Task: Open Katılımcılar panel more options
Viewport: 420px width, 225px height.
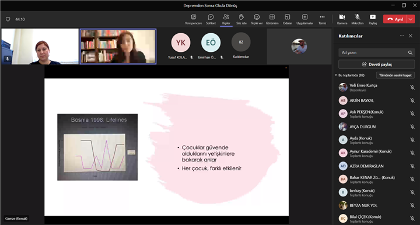Action: point(401,36)
